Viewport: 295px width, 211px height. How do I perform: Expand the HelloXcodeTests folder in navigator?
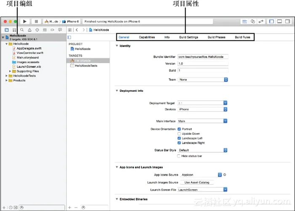(7, 76)
